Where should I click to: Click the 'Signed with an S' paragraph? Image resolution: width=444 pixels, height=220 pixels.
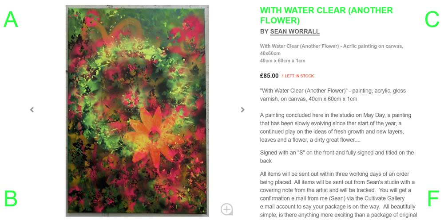[x=337, y=157]
